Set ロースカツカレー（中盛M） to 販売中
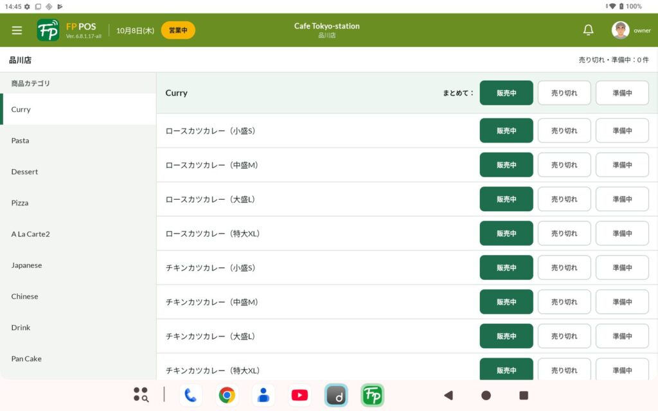658x411 pixels. tap(506, 165)
